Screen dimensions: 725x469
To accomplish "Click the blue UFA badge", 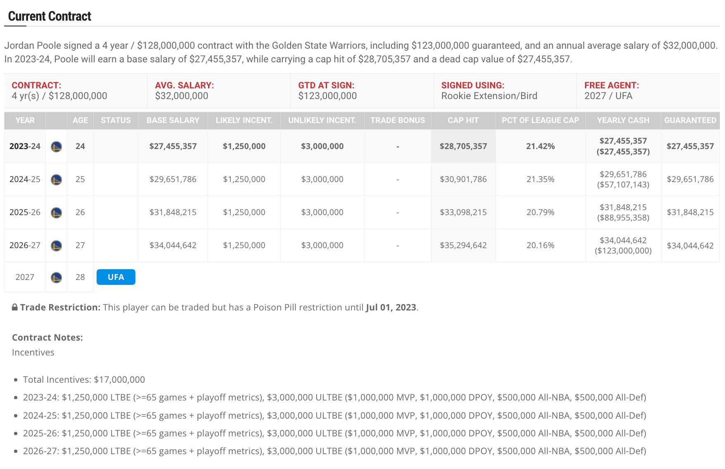I will [116, 277].
